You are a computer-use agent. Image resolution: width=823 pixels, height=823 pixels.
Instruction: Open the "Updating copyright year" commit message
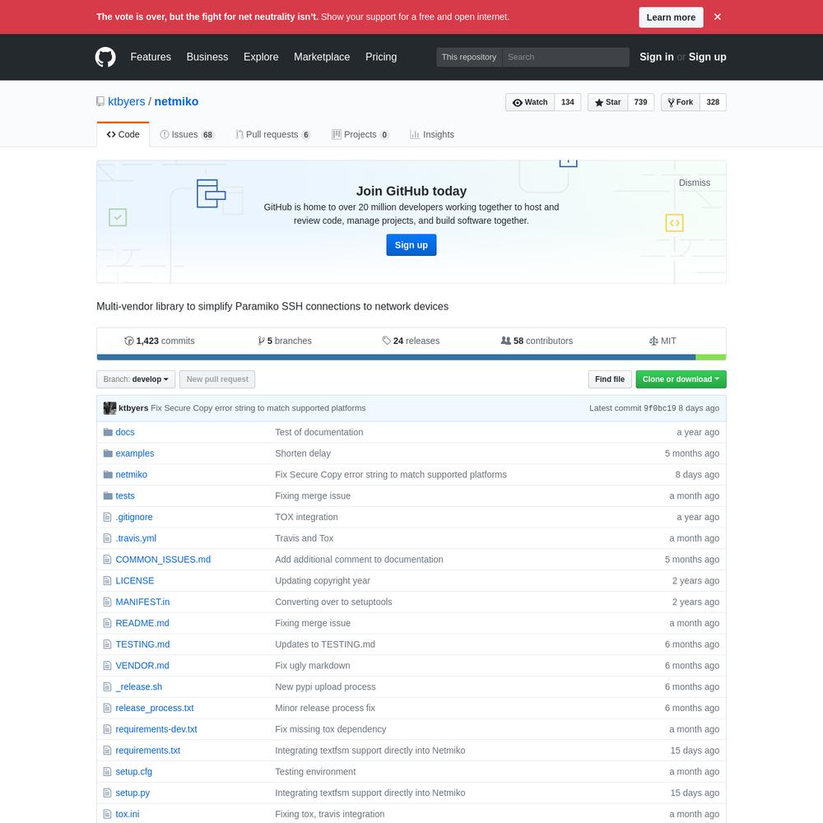click(x=323, y=580)
